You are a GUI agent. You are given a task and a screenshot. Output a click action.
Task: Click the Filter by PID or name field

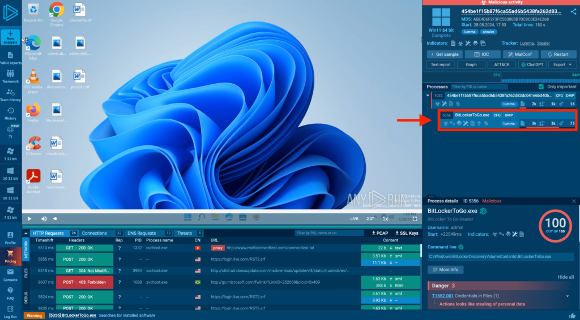(x=479, y=87)
